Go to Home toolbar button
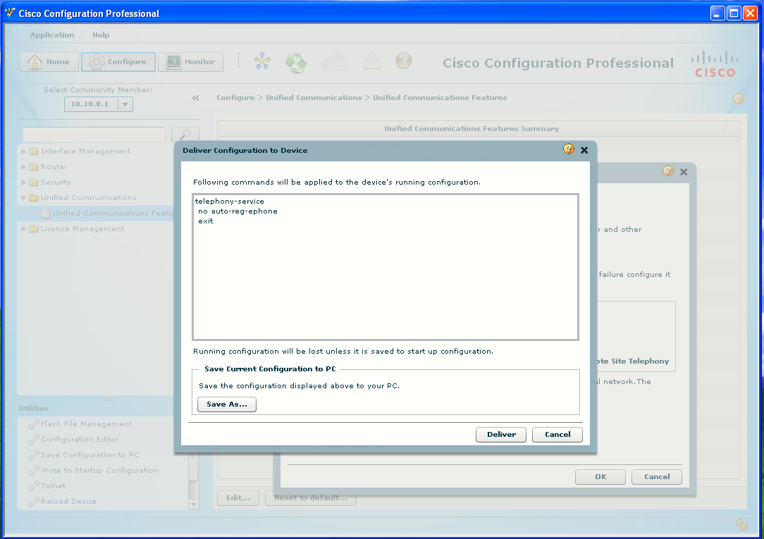The image size is (764, 539). (x=49, y=62)
